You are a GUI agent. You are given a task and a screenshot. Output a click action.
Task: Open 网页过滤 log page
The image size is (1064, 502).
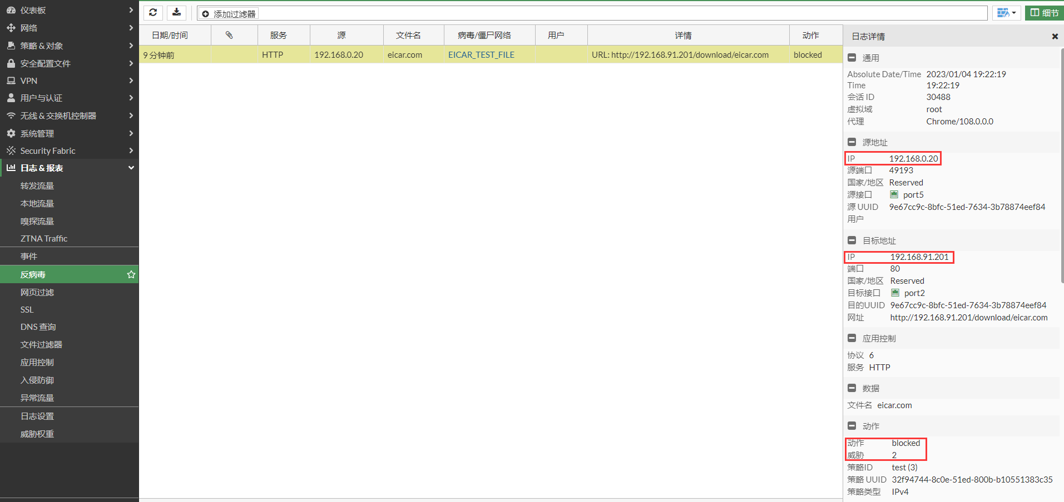click(x=37, y=293)
